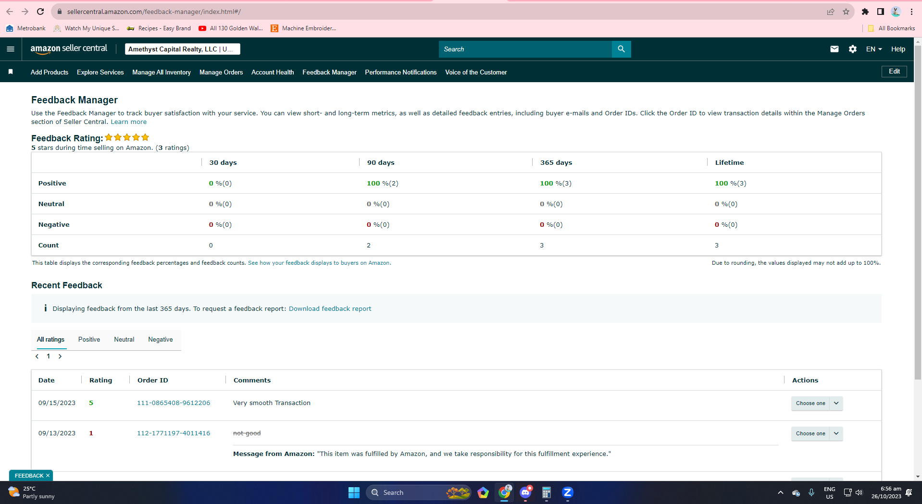Open the settings gear icon
922x504 pixels.
pos(853,49)
